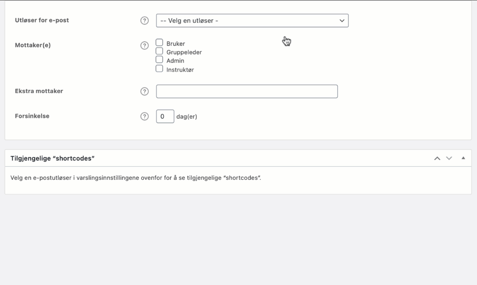The width and height of the screenshot is (477, 285).
Task: Collapse shortcodes panel using triangle toggle
Action: (x=464, y=158)
